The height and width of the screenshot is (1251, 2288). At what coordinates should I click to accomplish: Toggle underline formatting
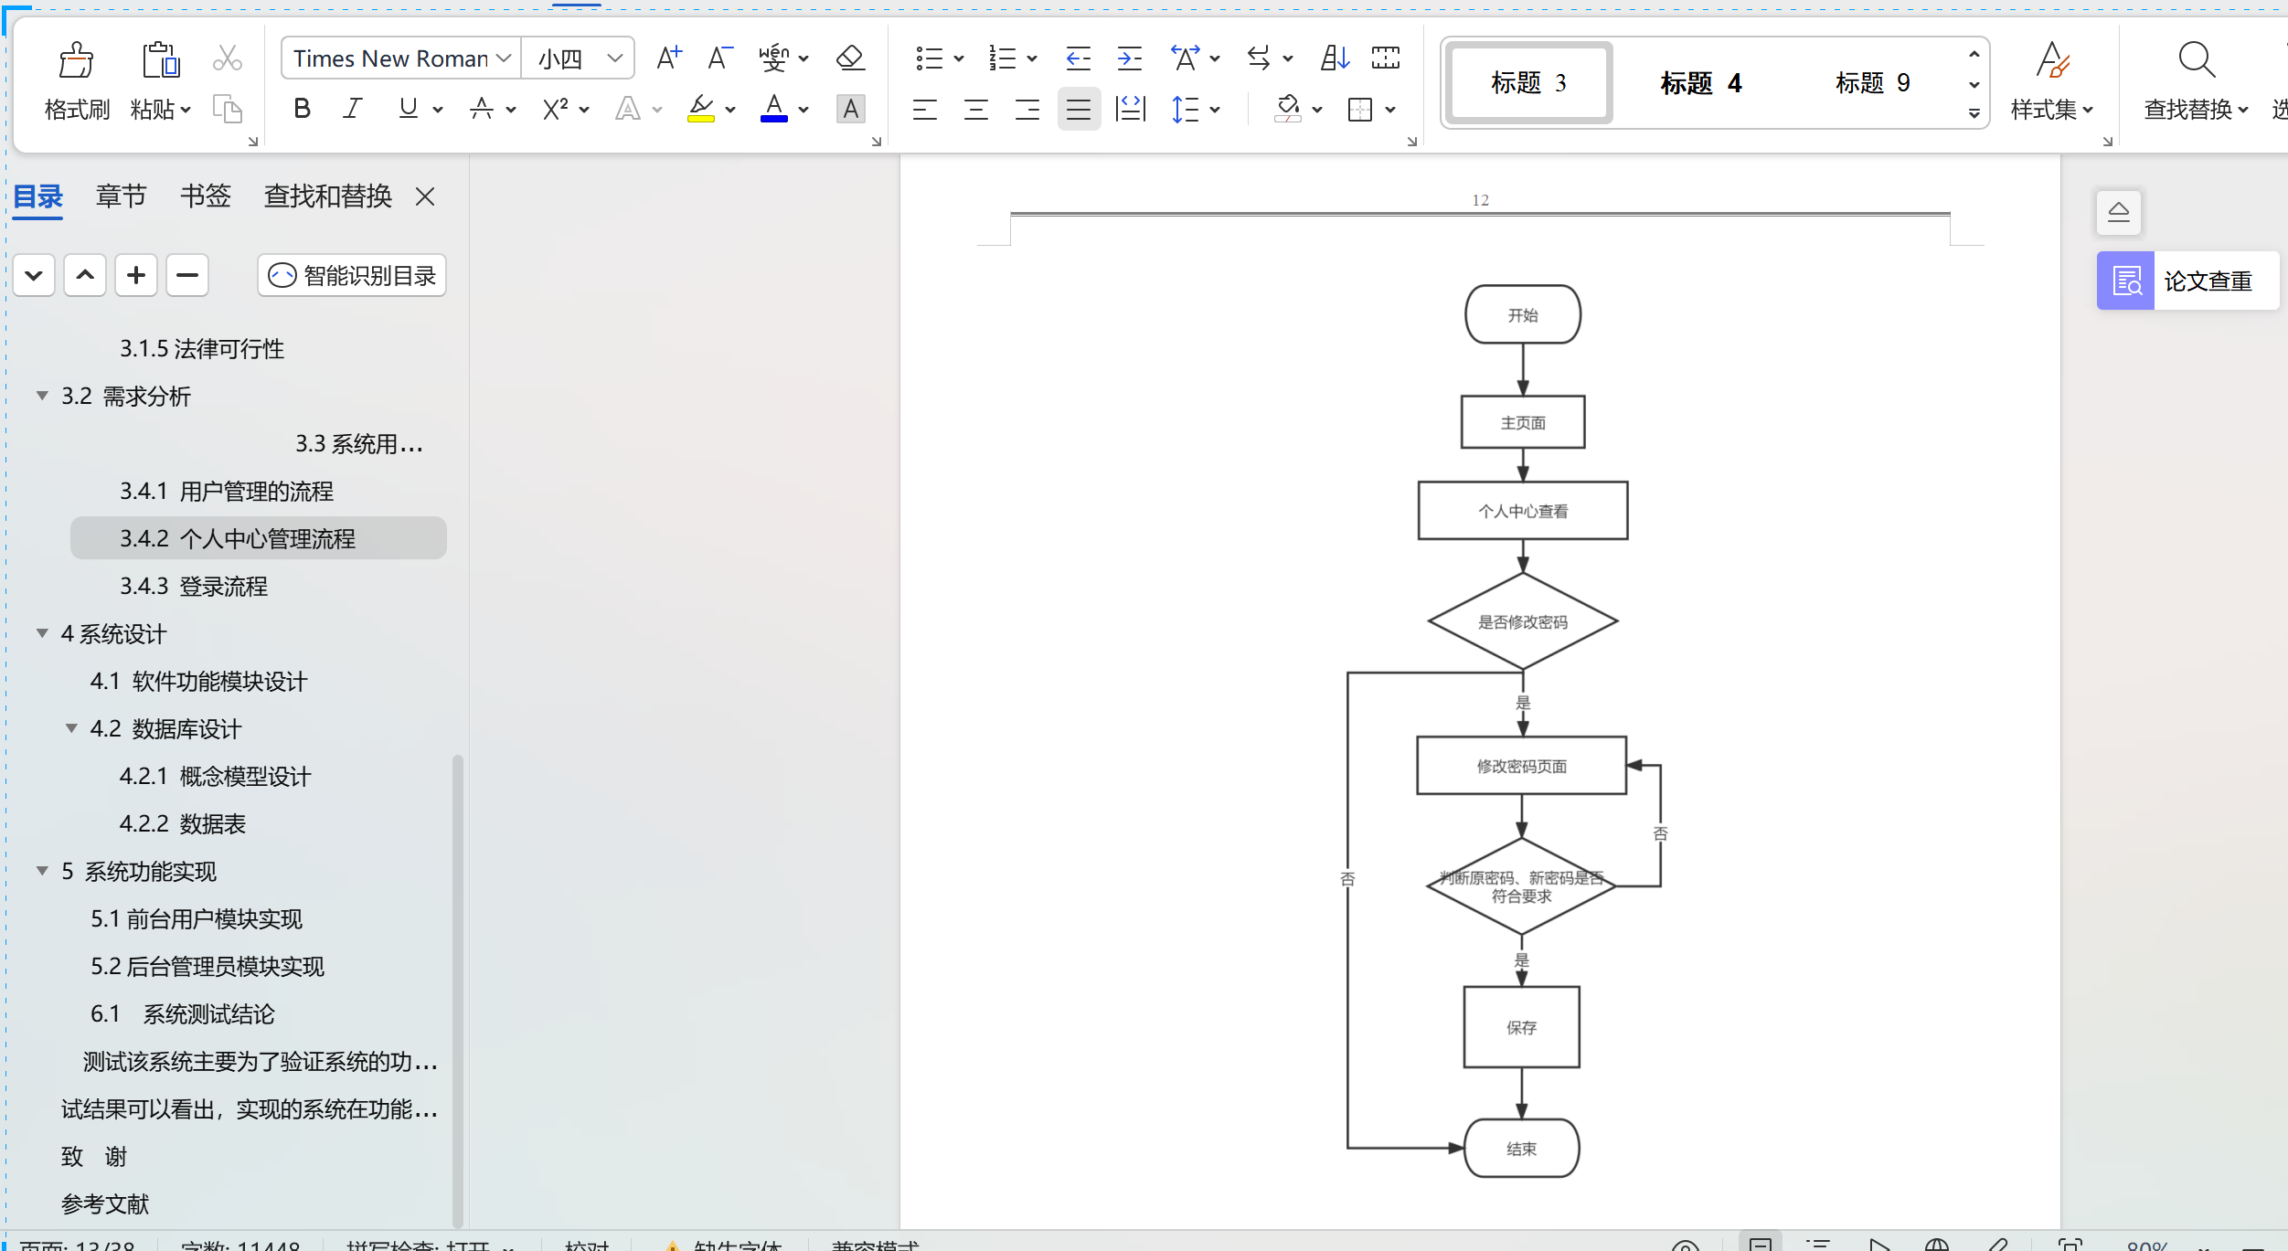(x=407, y=108)
